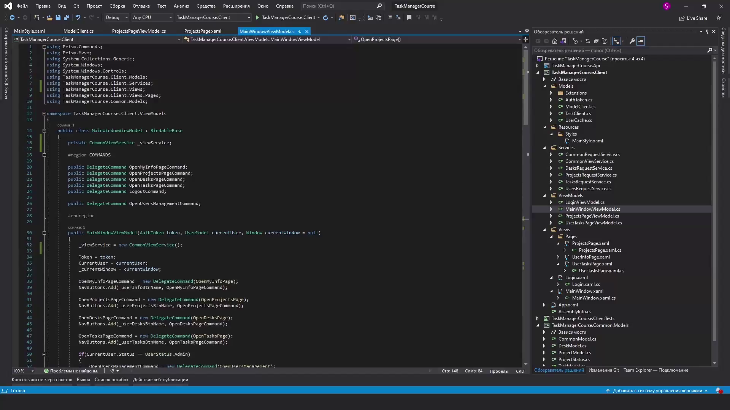Screen dimensions: 730x410
Task: Click Добавить в систему управления версиями
Action: (x=657, y=391)
